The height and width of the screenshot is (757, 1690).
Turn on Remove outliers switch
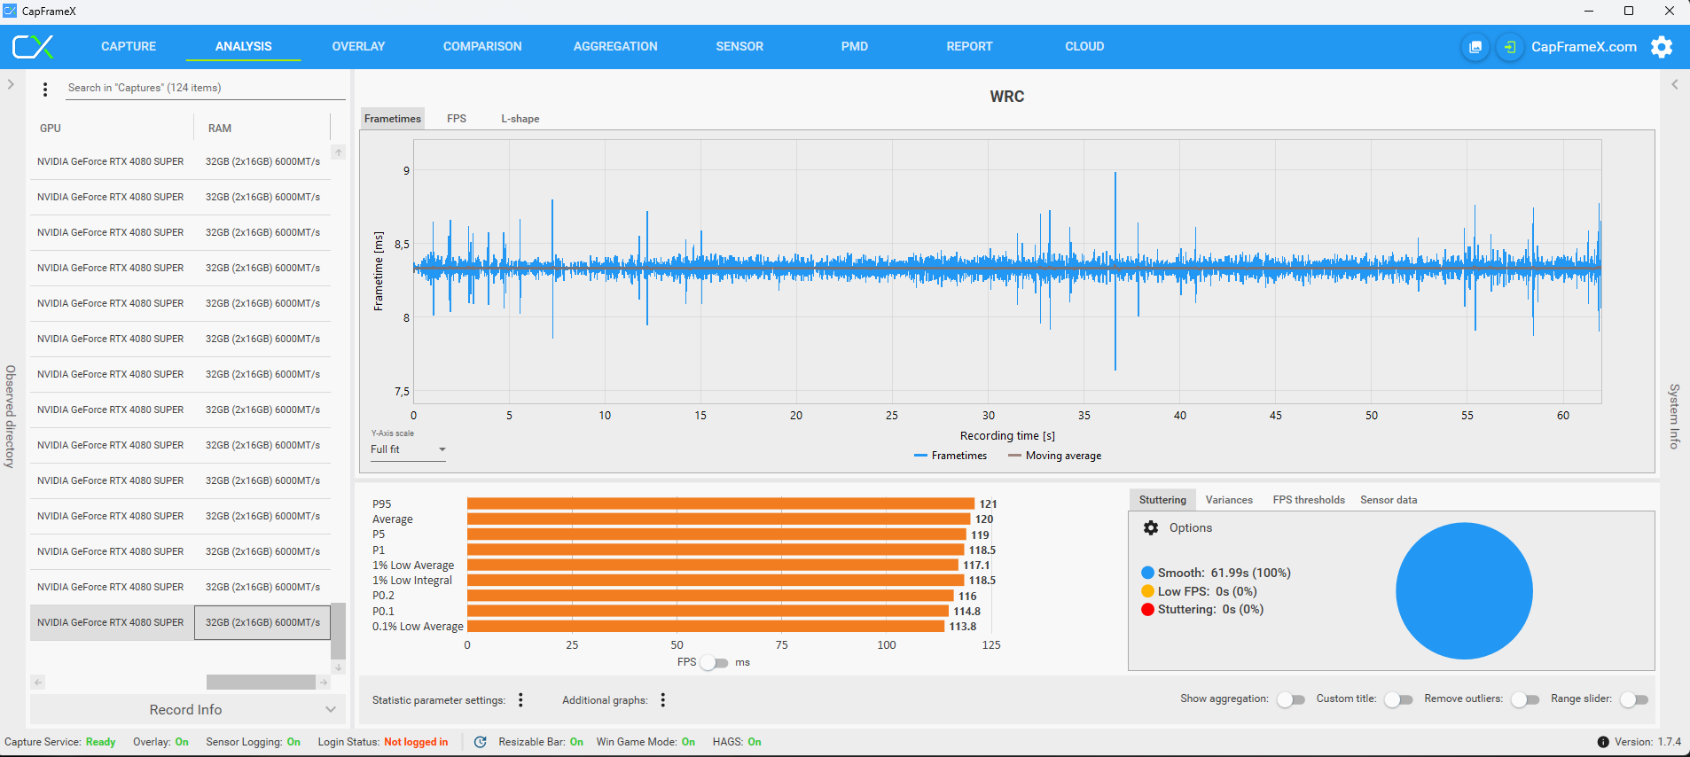click(x=1525, y=699)
